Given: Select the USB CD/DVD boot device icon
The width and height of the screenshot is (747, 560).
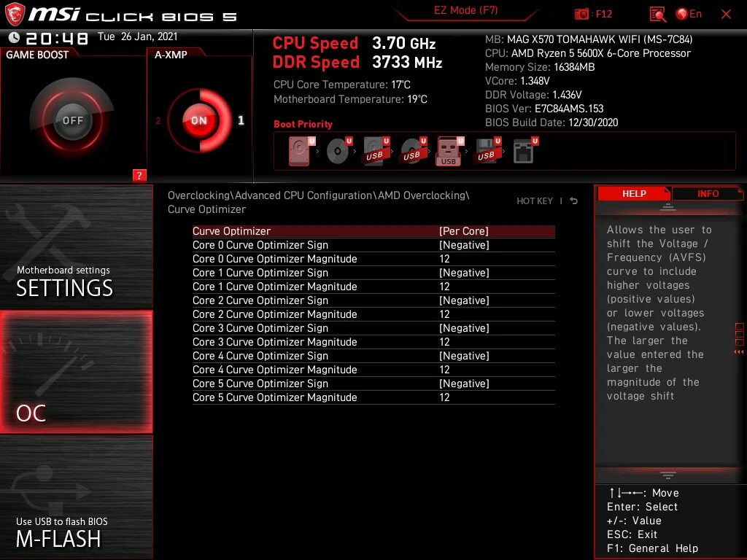Looking at the screenshot, I should [x=413, y=151].
